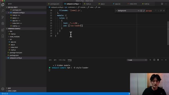This screenshot has height=95, width=169.
Task: Toggle regex search in find widget
Action: (x=144, y=11)
